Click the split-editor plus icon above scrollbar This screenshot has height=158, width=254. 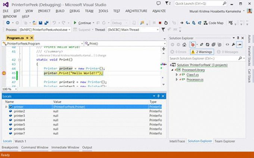(164, 49)
